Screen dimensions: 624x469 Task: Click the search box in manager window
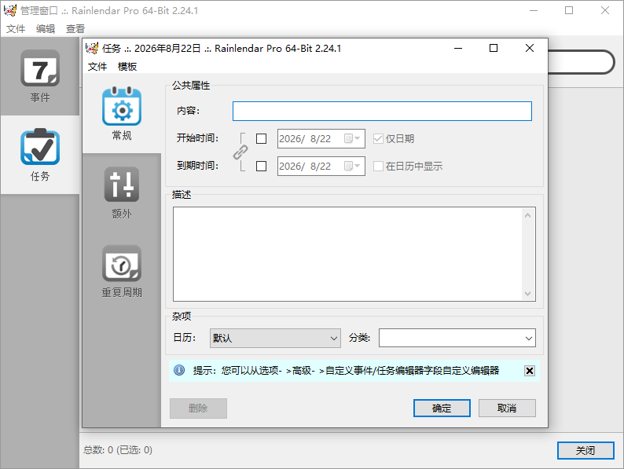coord(580,62)
